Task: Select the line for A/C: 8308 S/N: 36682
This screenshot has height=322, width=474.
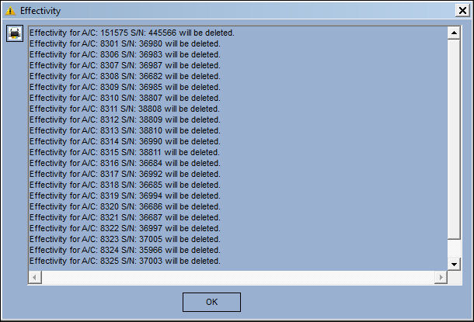Action: click(x=125, y=76)
